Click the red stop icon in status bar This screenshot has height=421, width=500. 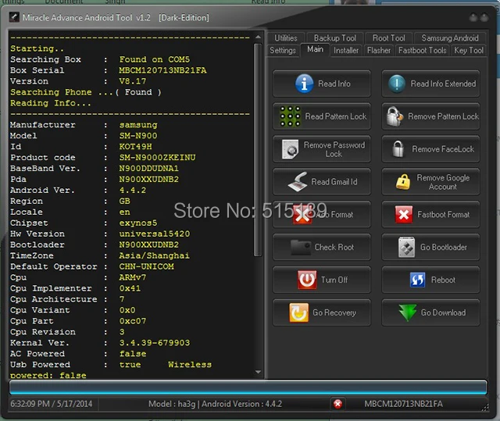coord(337,404)
